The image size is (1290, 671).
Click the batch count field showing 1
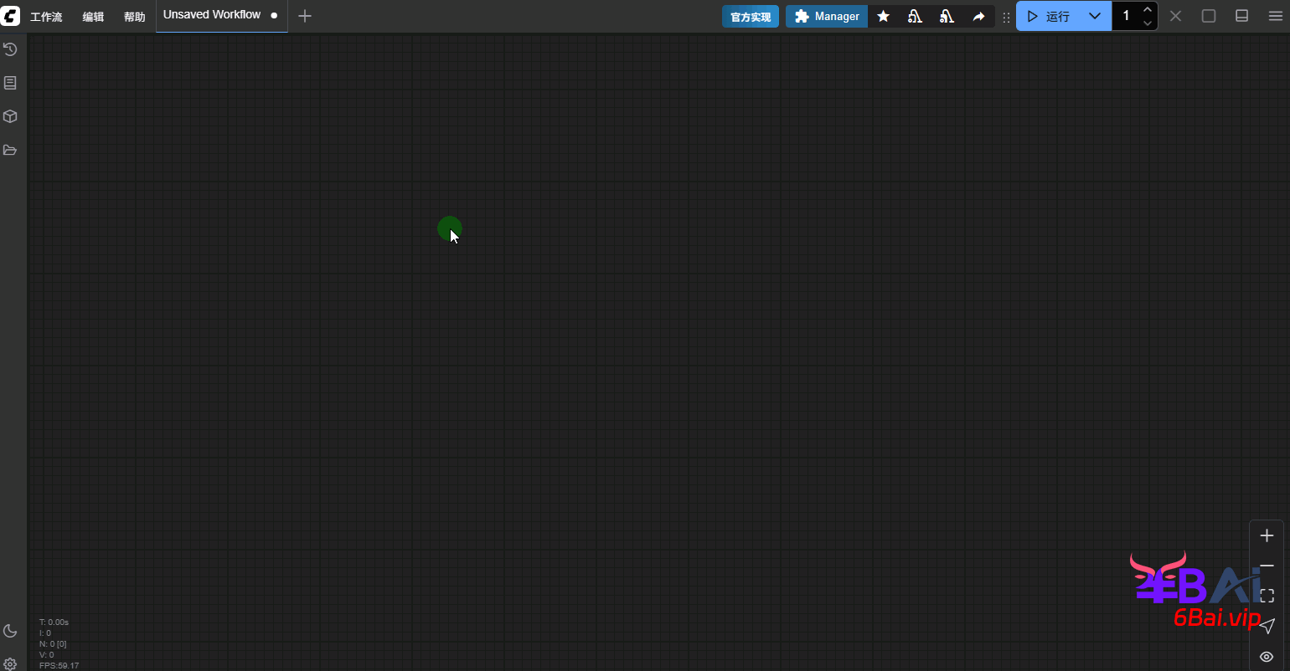pyautogui.click(x=1126, y=16)
